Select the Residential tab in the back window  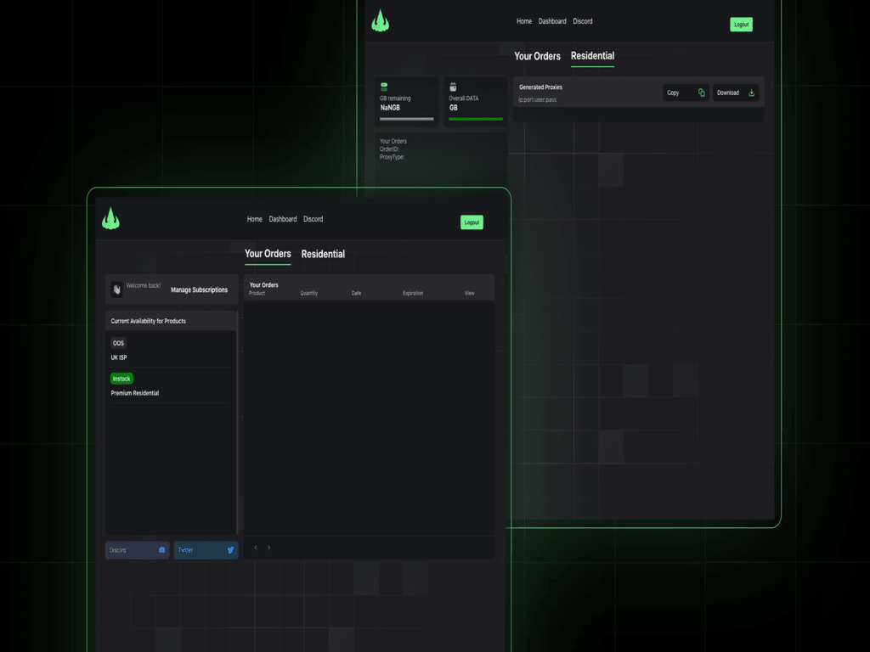(592, 56)
